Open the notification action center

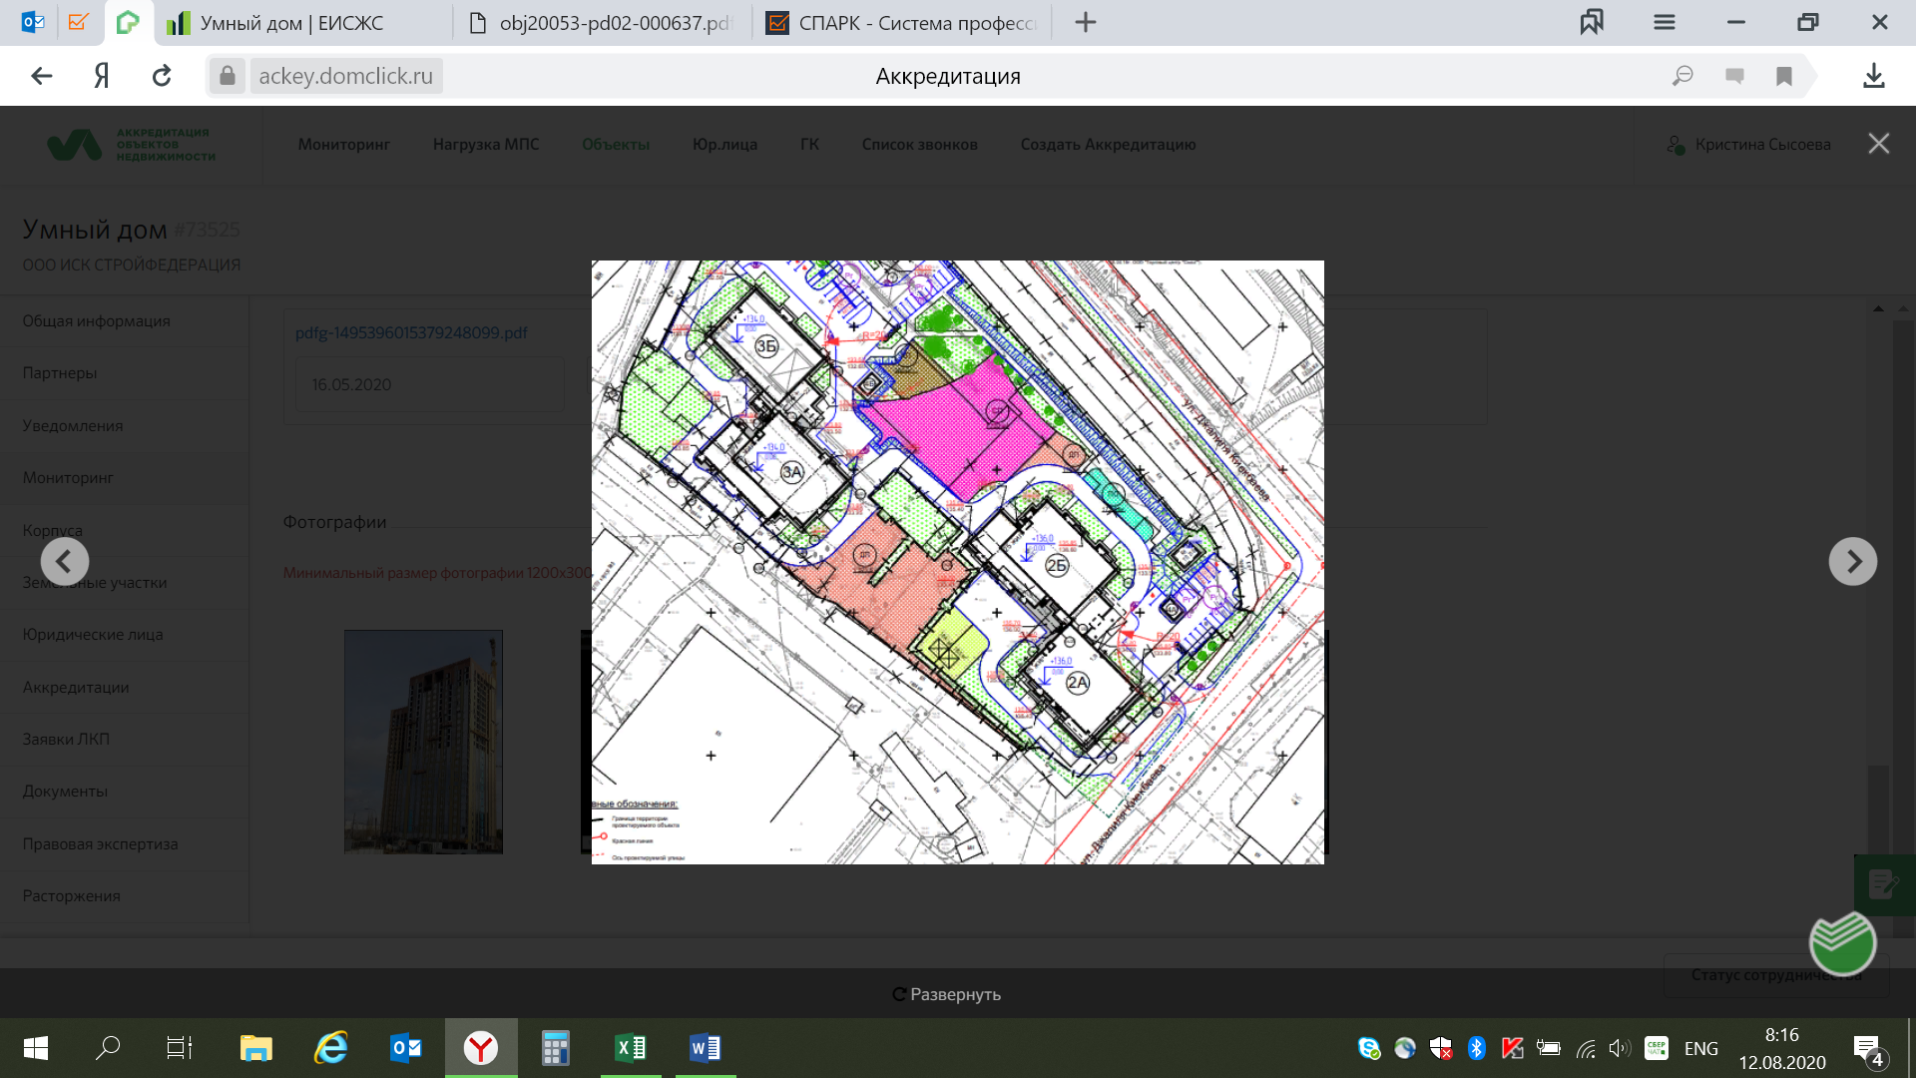pyautogui.click(x=1870, y=1050)
